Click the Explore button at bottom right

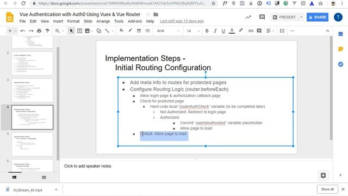click(323, 175)
